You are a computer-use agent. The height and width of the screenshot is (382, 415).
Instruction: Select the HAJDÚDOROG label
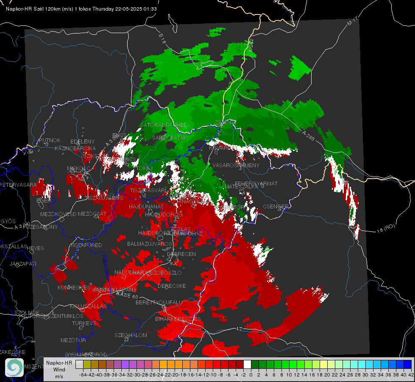coord(164,214)
